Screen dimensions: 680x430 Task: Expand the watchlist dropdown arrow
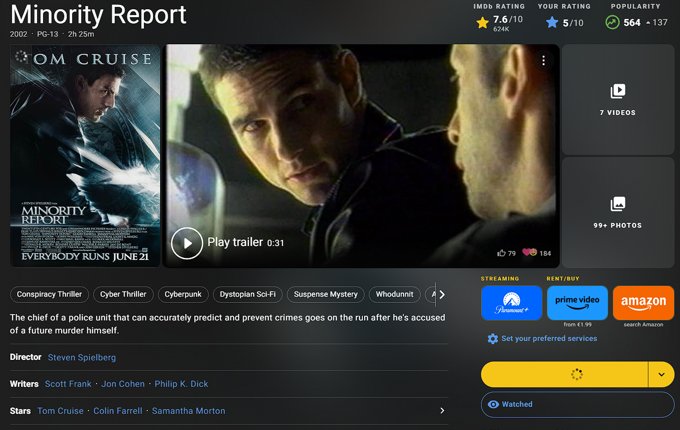point(662,374)
